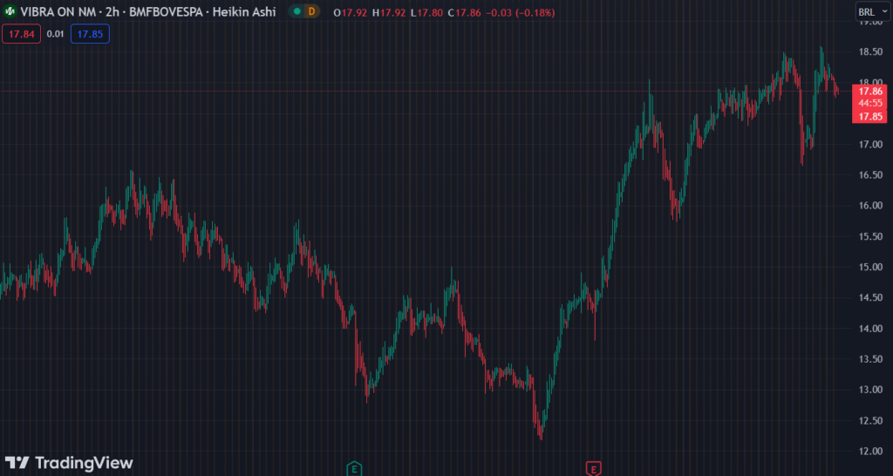The image size is (893, 476).
Task: Click the green market status dot
Action: (297, 12)
